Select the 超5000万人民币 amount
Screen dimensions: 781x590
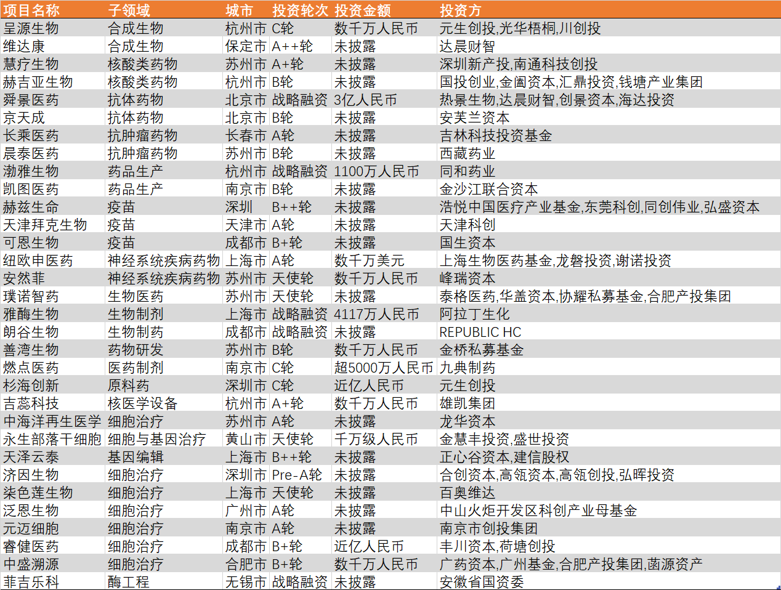[384, 368]
